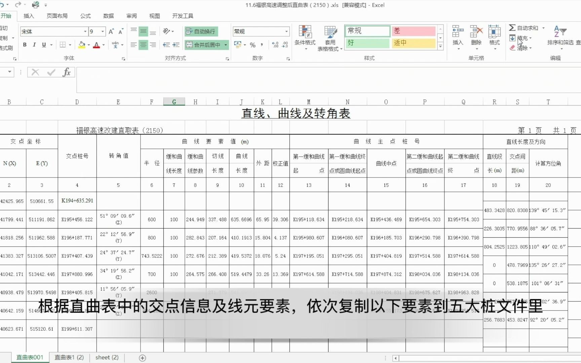
Task: Toggle Underline formatting
Action: pos(44,45)
